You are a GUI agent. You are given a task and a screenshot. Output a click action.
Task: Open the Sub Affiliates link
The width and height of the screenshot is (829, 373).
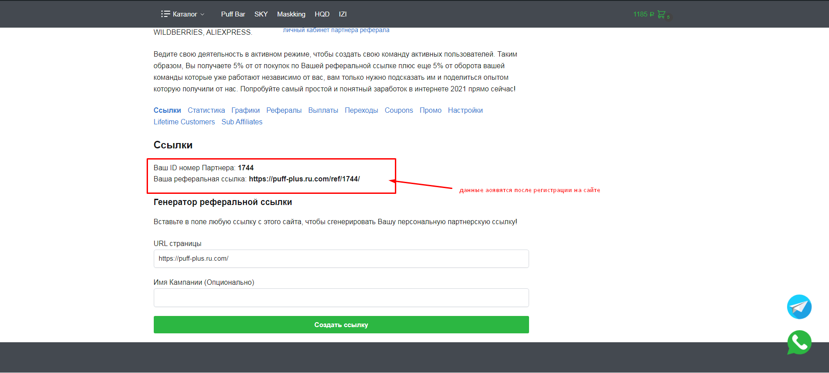tap(242, 122)
